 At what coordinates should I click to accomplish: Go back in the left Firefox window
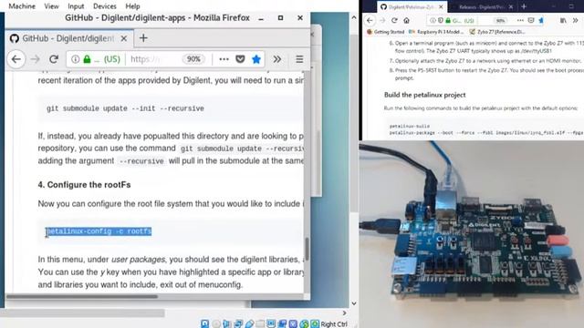(x=16, y=59)
